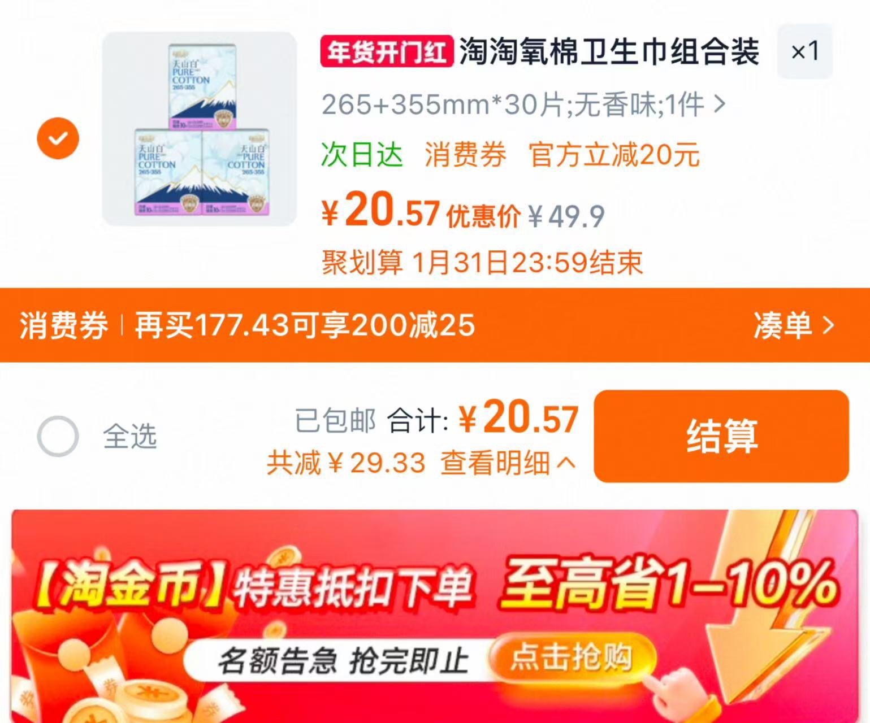Viewport: 870px width, 723px height.
Task: Change the ×1 quantity stepper
Action: point(805,51)
